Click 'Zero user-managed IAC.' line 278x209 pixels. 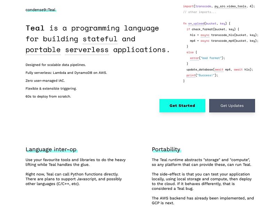click(x=45, y=81)
